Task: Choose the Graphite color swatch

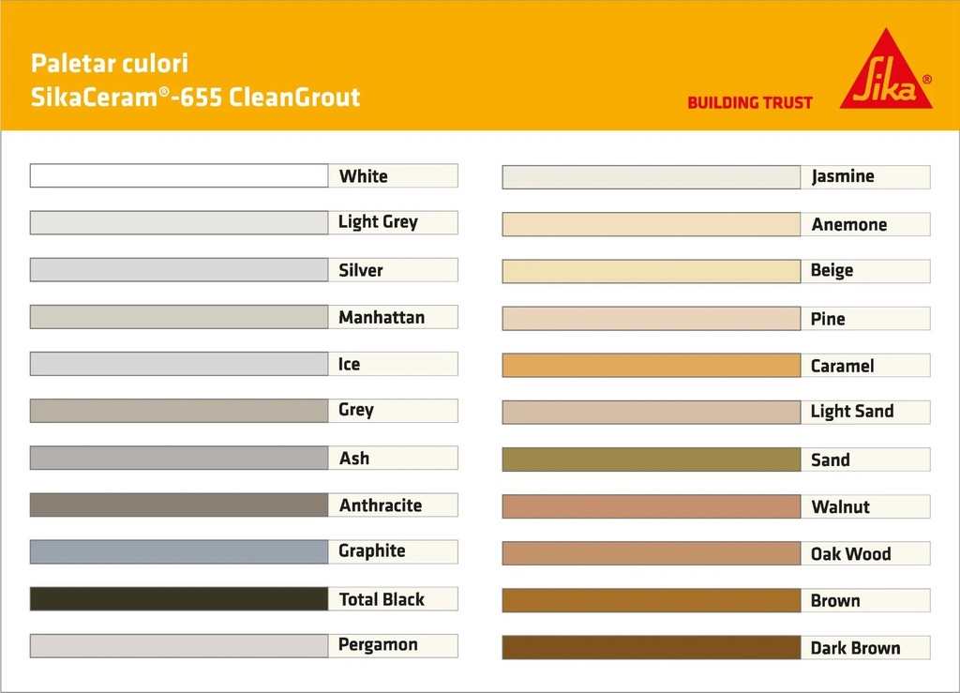Action: pyautogui.click(x=179, y=551)
